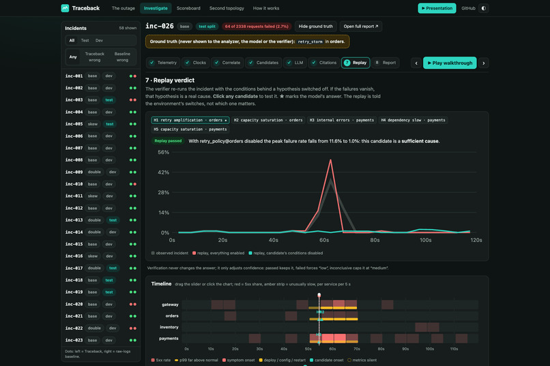550x366 pixels.
Task: Filter incidents by Dev split
Action: (99, 40)
